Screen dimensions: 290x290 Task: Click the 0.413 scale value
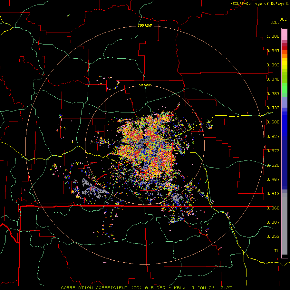tap(273, 194)
